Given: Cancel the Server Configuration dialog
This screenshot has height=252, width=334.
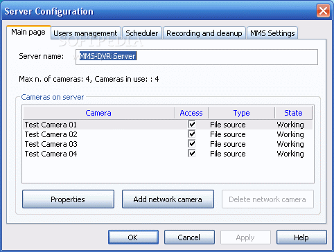Looking at the screenshot, I should coord(189,237).
